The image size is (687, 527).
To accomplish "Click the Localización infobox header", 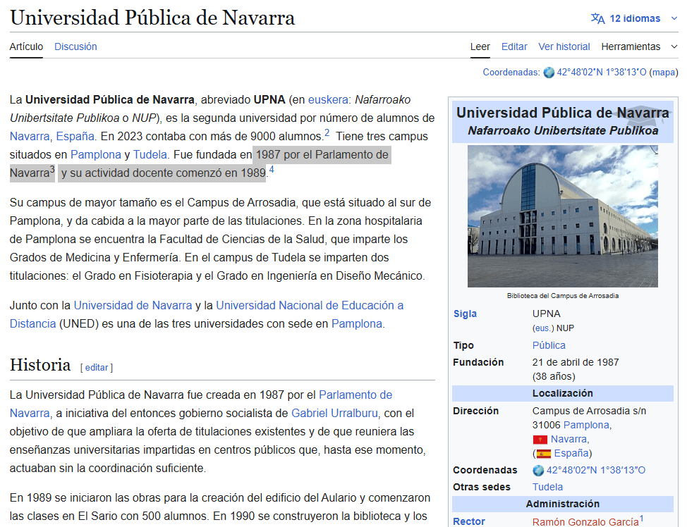I will click(563, 394).
